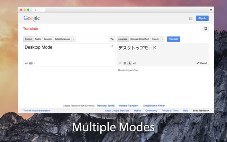Click the Sign in button
Image resolution: width=227 pixels, height=142 pixels.
[x=202, y=18]
